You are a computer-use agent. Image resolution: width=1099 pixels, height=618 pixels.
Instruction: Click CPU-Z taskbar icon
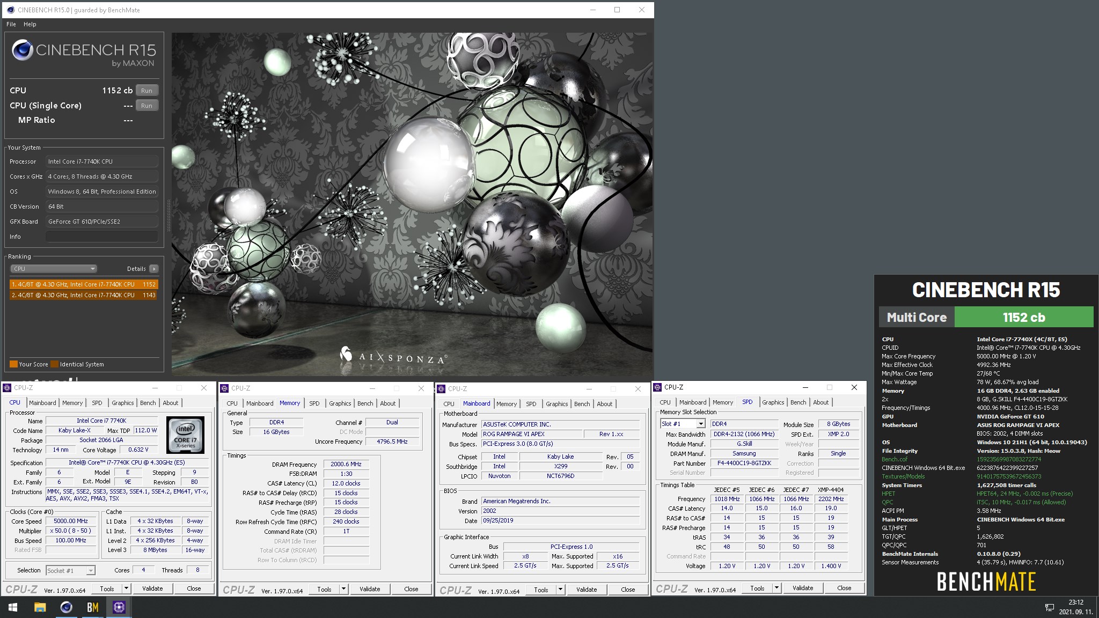119,607
